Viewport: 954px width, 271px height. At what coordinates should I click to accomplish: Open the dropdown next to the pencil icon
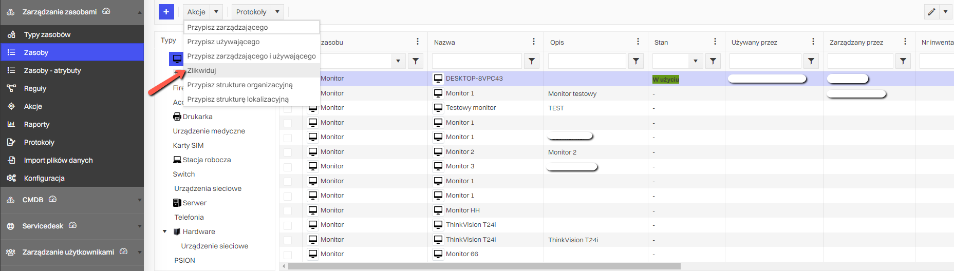[x=946, y=12]
